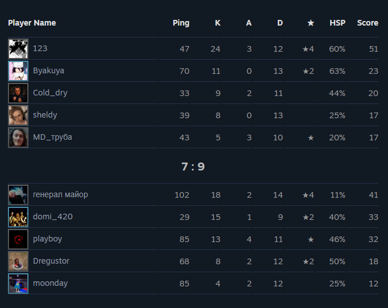Click domi_420's profile picture

tap(18, 217)
